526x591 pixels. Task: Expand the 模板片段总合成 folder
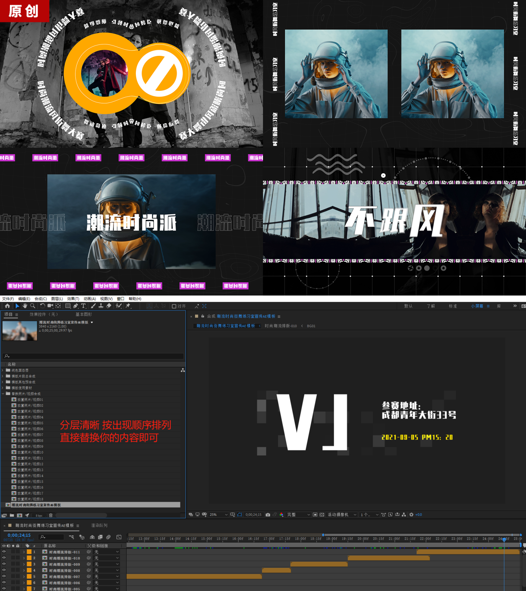click(3, 376)
